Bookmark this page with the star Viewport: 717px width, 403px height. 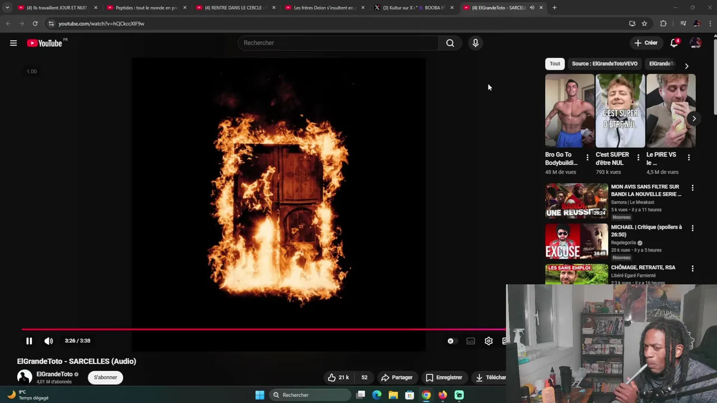coord(644,24)
